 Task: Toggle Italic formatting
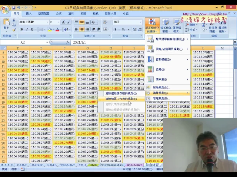pos(27,29)
